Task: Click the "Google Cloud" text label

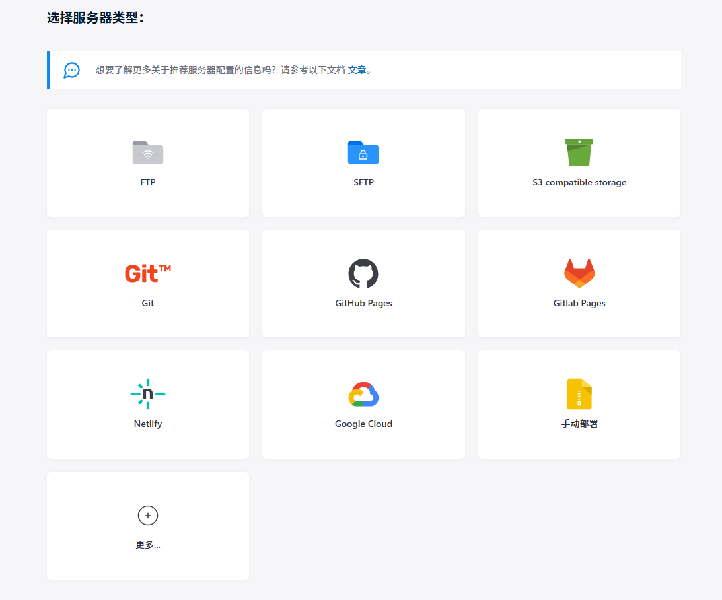Action: 363,424
